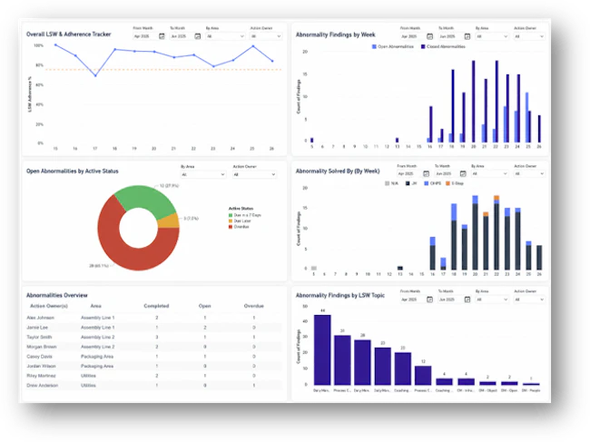Sort table by Action Owner(s) column
The image size is (590, 442).
click(49, 306)
